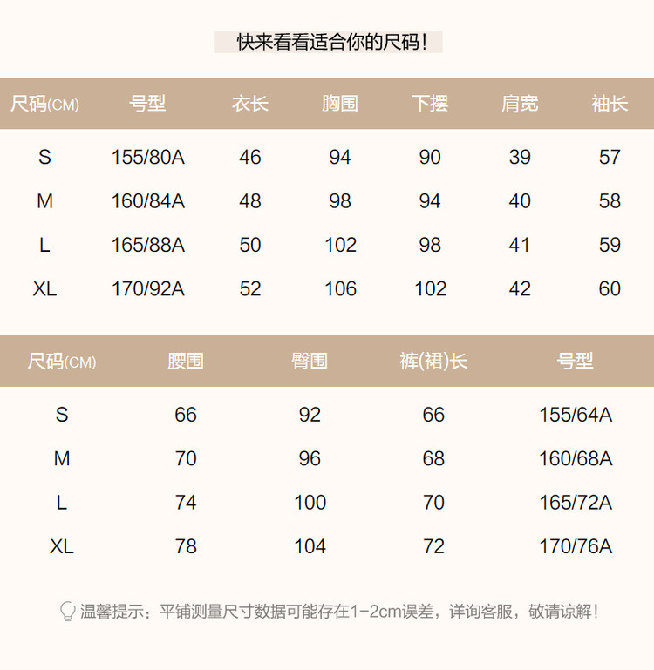Viewport: 654px width, 670px height.
Task: Select the 下摆 column header
Action: (x=430, y=104)
